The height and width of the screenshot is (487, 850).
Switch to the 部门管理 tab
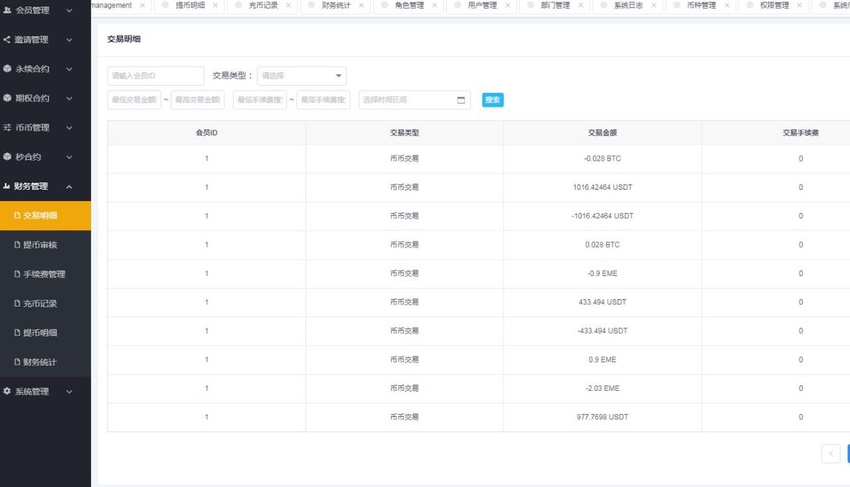555,5
